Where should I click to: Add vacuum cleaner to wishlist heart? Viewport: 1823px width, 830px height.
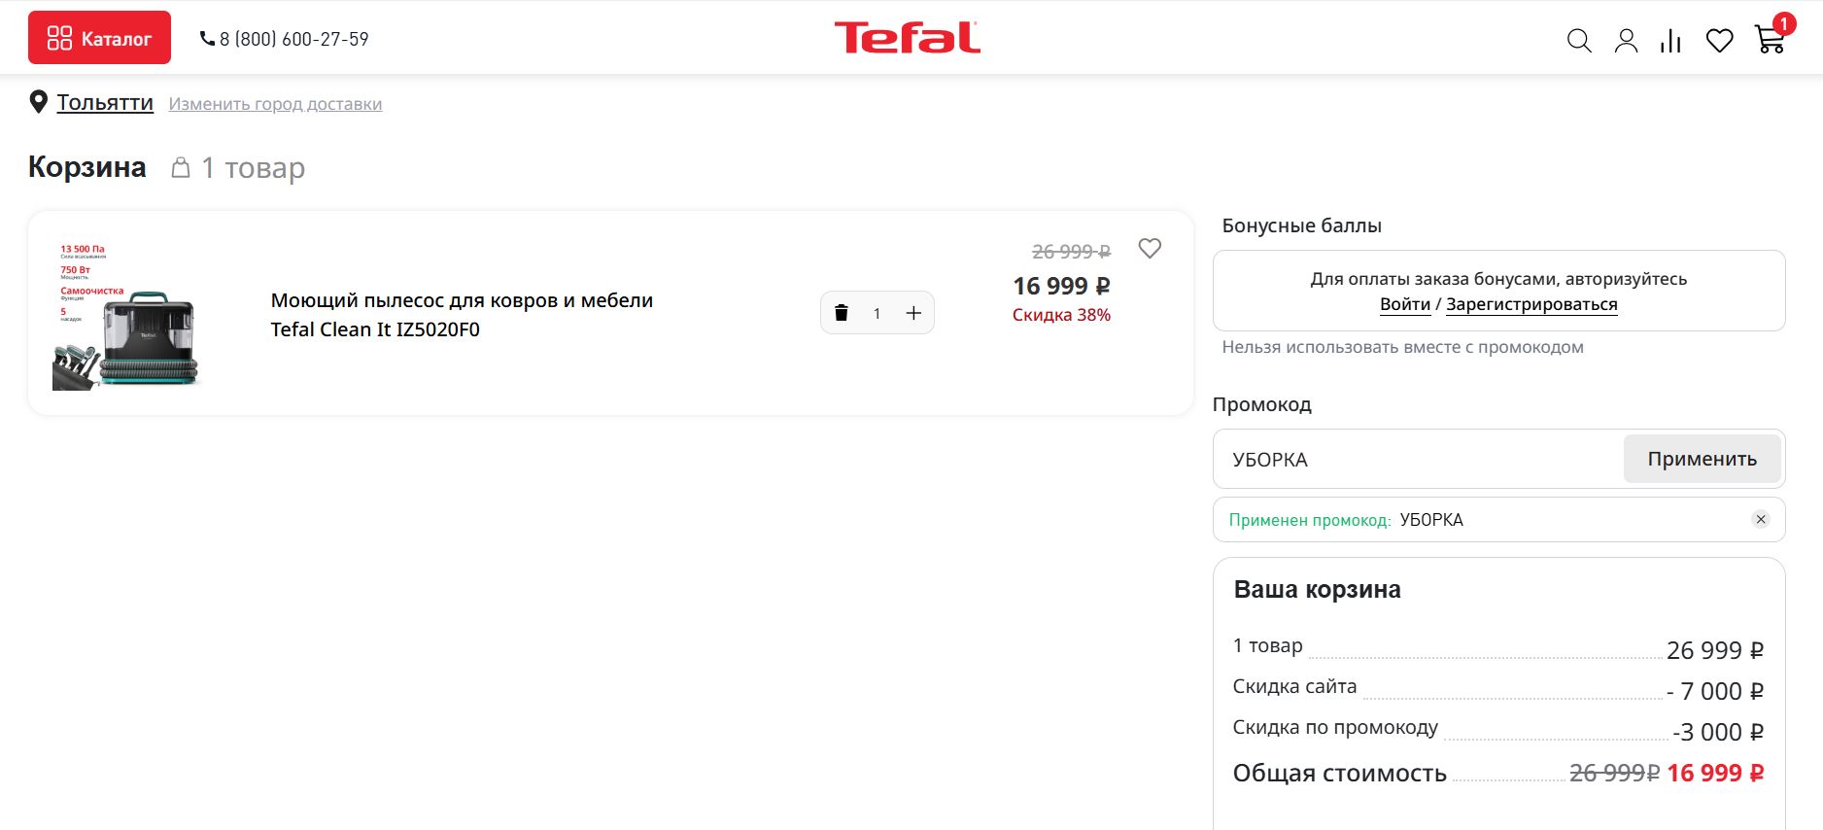pos(1150,249)
